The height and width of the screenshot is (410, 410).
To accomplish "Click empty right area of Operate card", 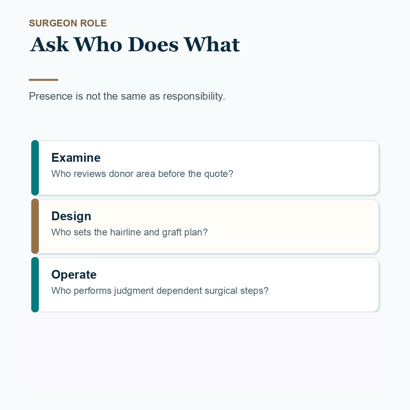I will coord(327,285).
